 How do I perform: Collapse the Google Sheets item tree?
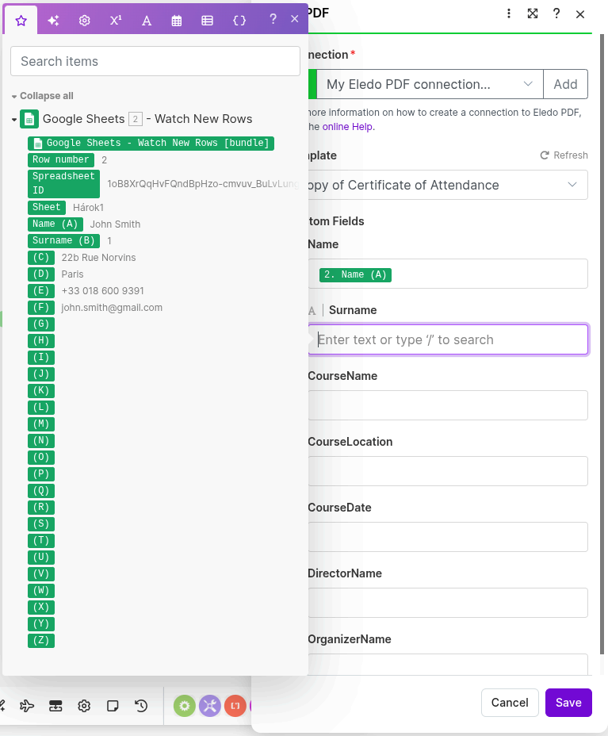coord(14,118)
